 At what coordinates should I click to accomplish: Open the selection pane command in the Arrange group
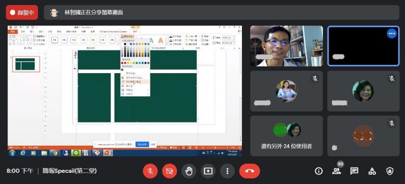(x=191, y=44)
